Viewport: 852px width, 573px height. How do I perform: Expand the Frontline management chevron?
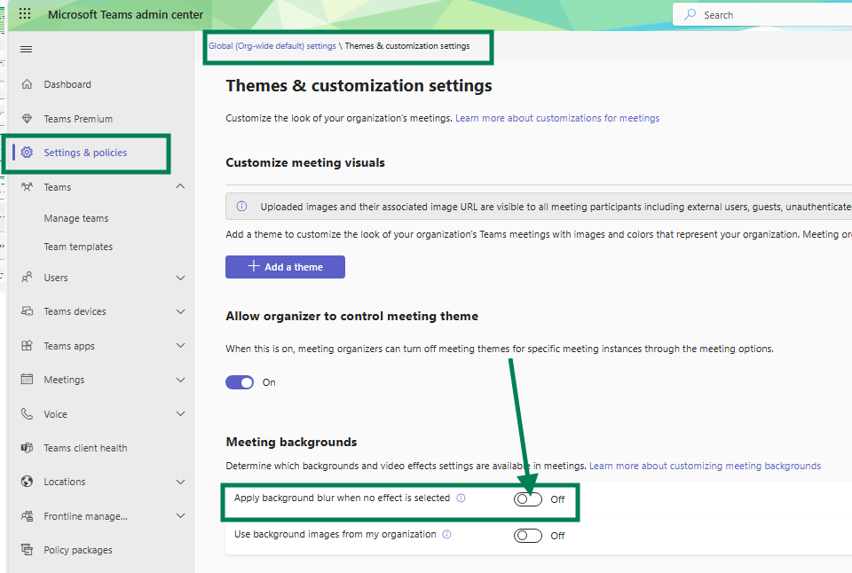tap(180, 516)
